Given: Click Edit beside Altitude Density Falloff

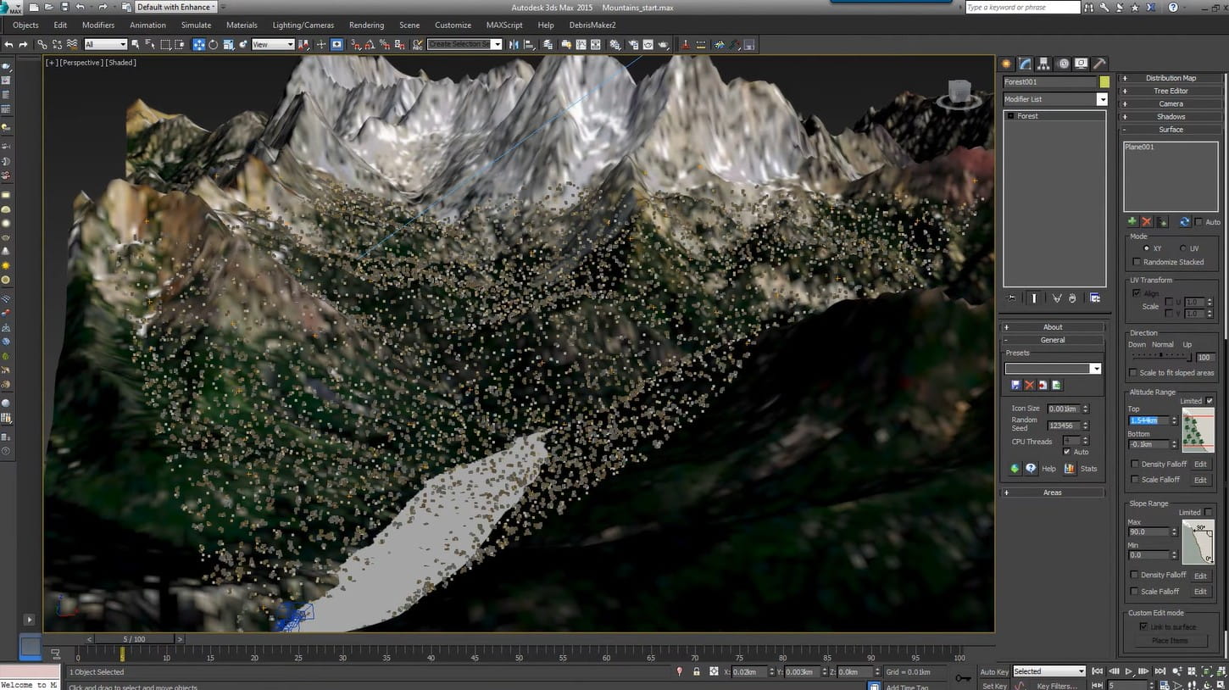Looking at the screenshot, I should pos(1200,465).
